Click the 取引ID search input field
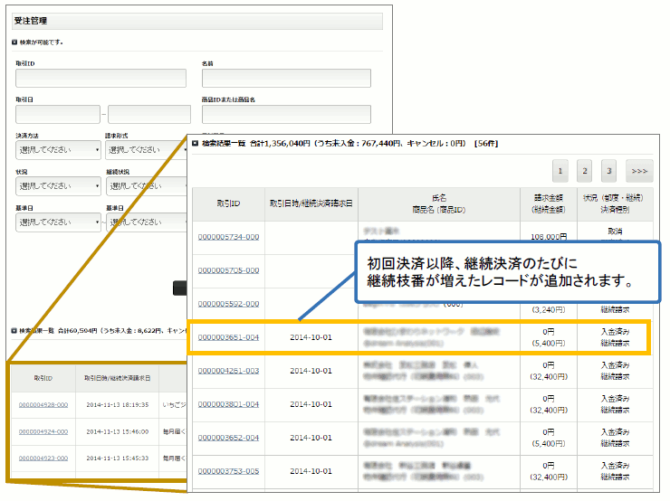This screenshot has width=670, height=501. [x=100, y=79]
